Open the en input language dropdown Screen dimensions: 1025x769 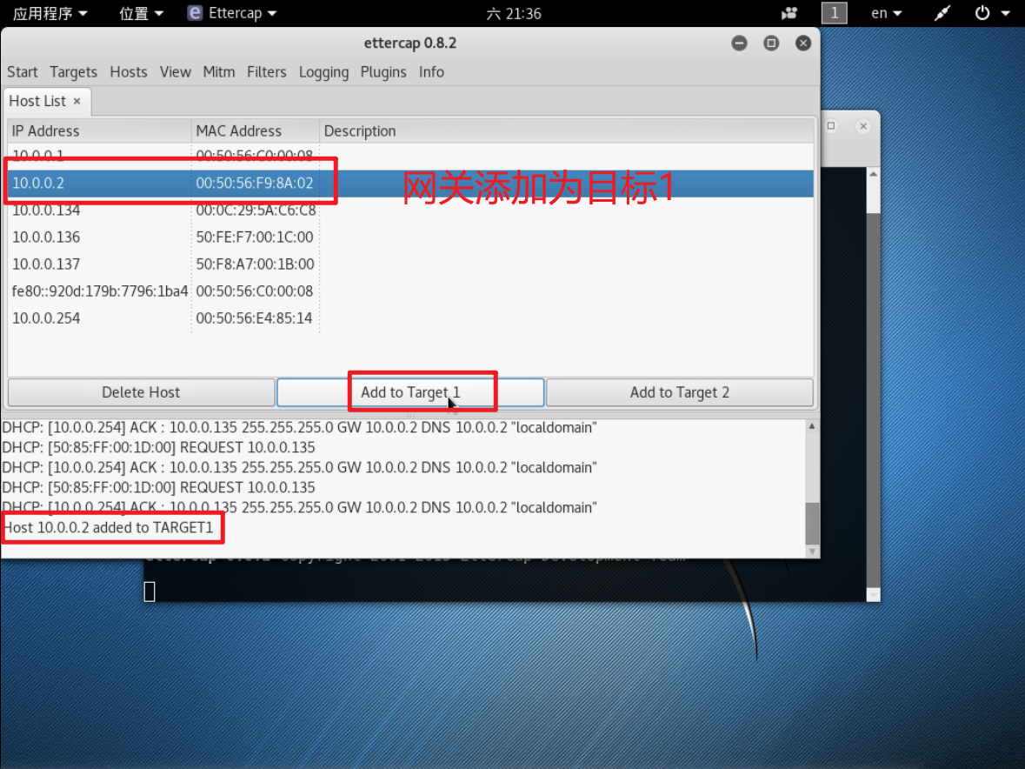coord(887,13)
